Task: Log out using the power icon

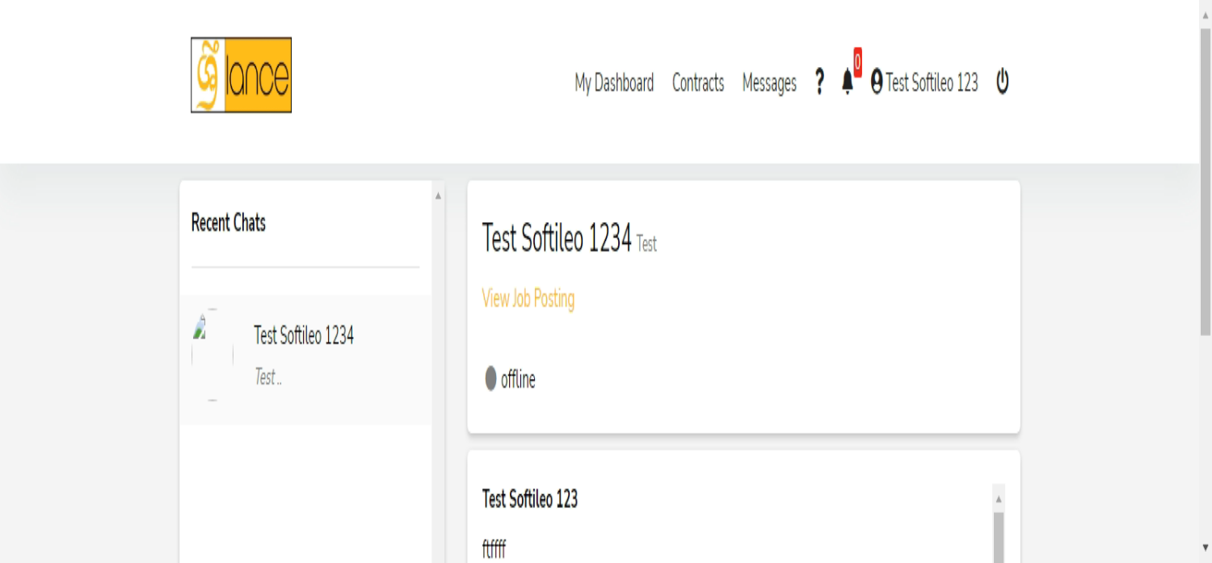Action: 1002,82
